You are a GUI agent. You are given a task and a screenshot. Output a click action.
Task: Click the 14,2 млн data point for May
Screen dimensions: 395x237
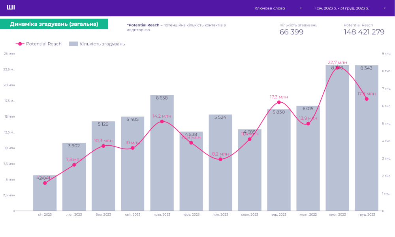click(x=162, y=121)
